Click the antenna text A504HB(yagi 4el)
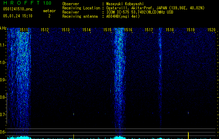Screen dimensions: 219x139 coord(123,16)
